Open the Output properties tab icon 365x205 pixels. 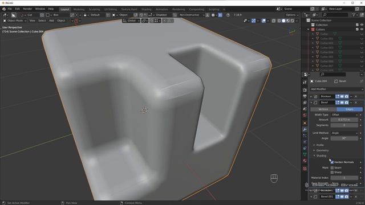click(305, 96)
